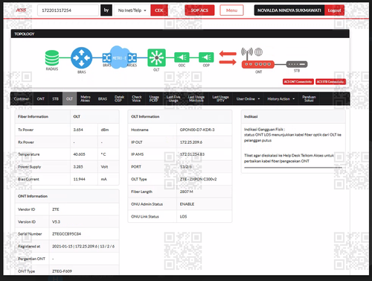Open the Last Five Usage tab
The width and height of the screenshot is (372, 281).
click(x=173, y=99)
